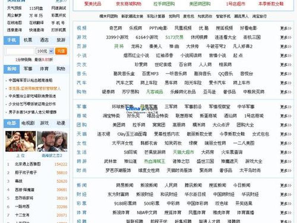Select the 购物 tab in the sidebar
The image size is (297, 223).
pos(61,69)
